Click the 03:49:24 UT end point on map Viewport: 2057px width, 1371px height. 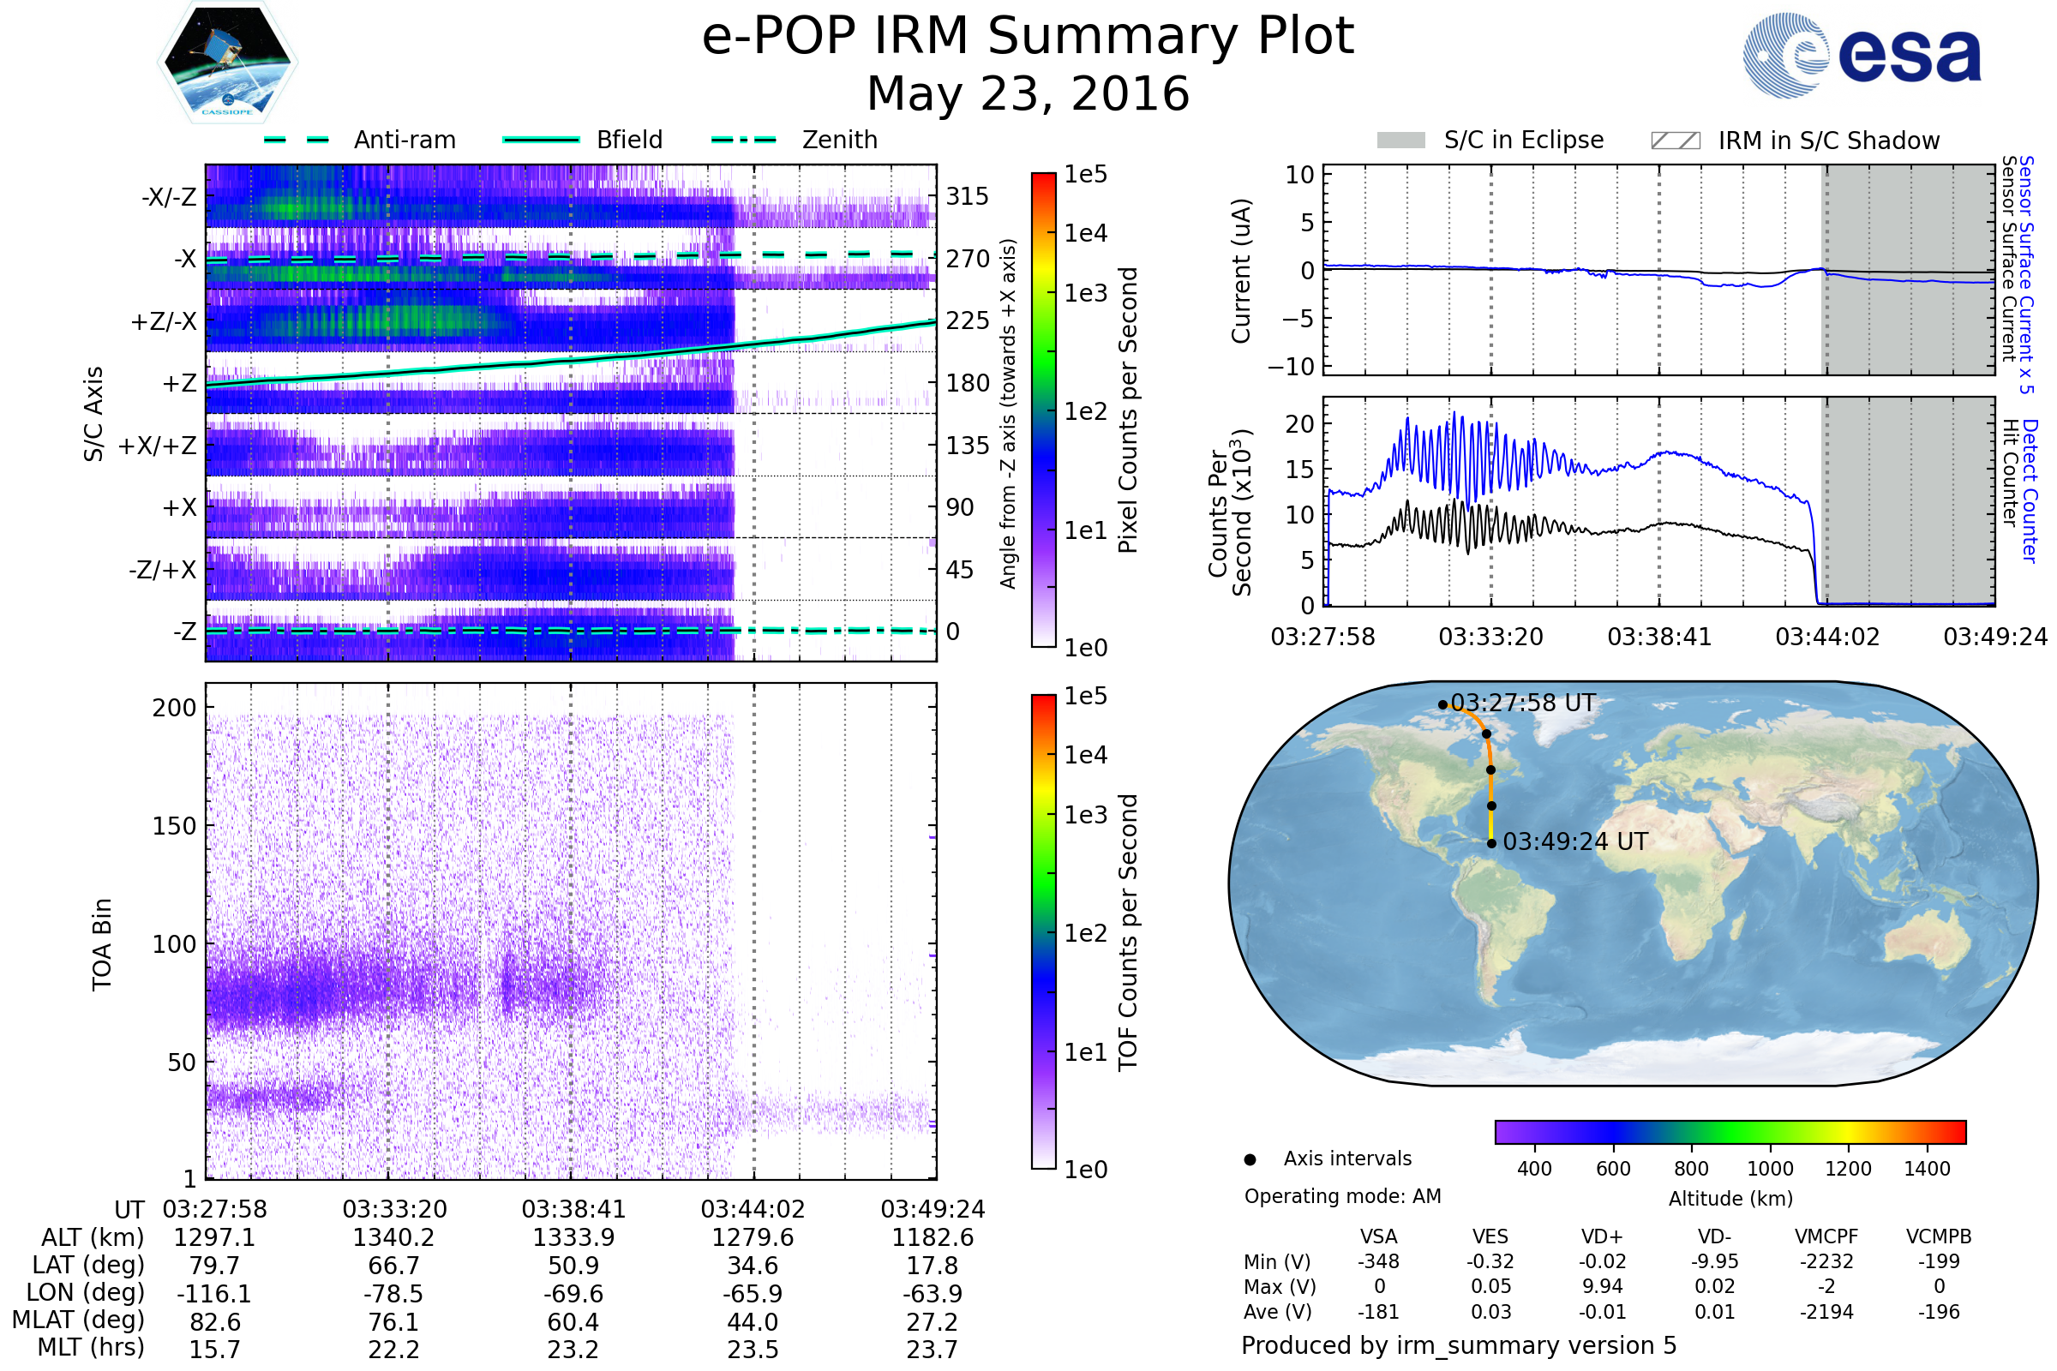tap(1491, 843)
